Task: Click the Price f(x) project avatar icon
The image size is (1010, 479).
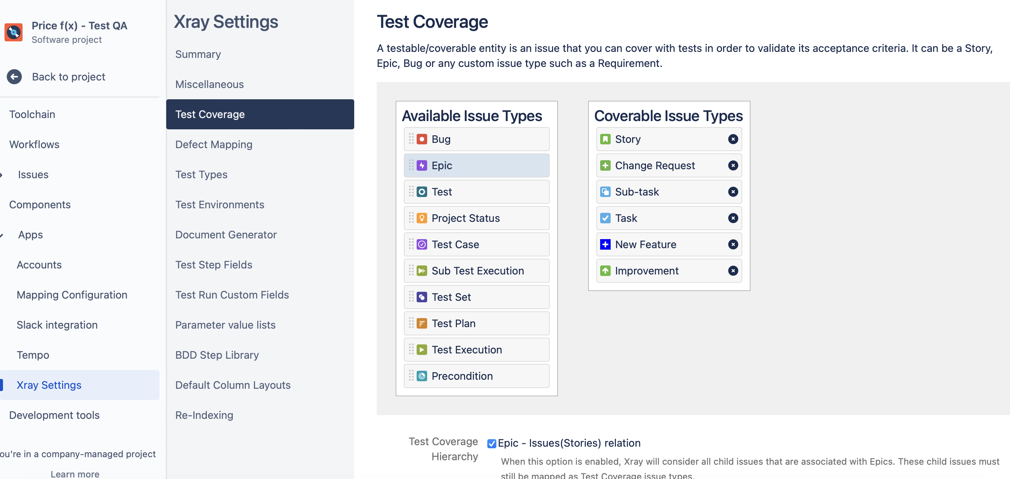Action: point(14,32)
